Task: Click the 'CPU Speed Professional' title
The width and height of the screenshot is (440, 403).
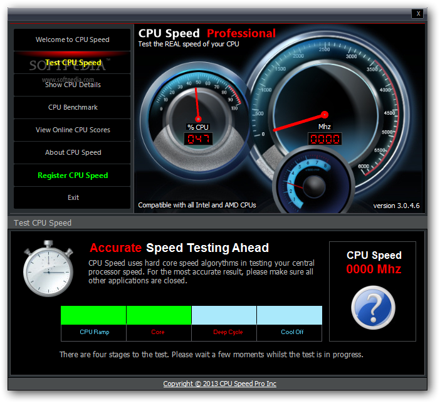Action: 207,33
